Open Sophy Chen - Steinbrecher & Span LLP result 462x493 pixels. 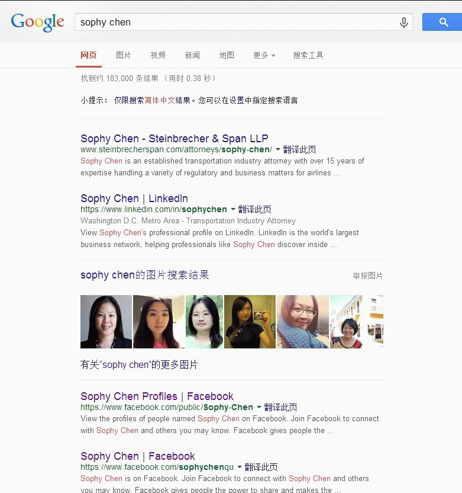click(175, 138)
